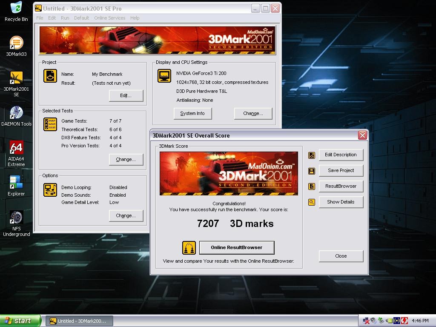436x327 pixels.
Task: Click the Online ResultBrowser button
Action: click(x=237, y=247)
